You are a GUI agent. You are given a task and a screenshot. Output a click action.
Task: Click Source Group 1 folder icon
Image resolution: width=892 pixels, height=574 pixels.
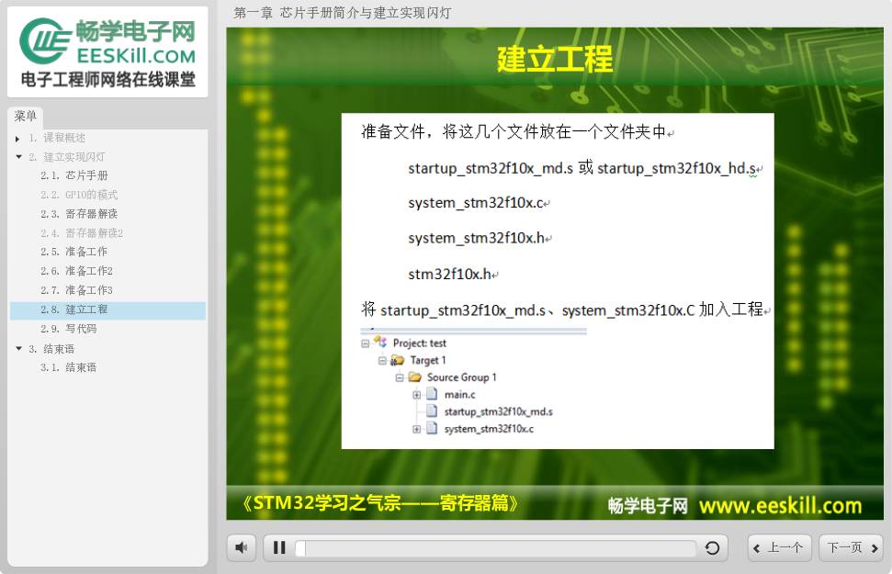coord(415,377)
